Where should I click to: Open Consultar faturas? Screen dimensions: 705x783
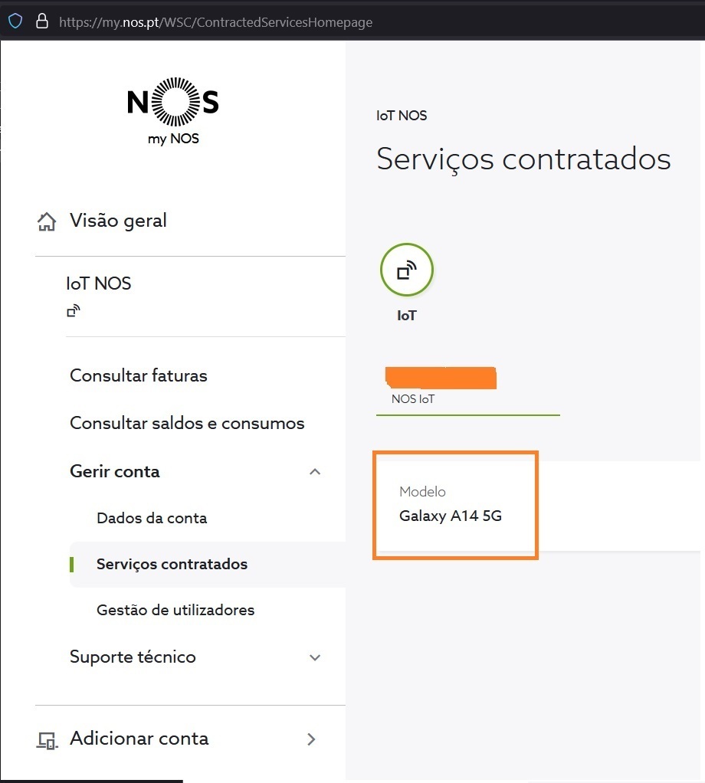tap(138, 375)
